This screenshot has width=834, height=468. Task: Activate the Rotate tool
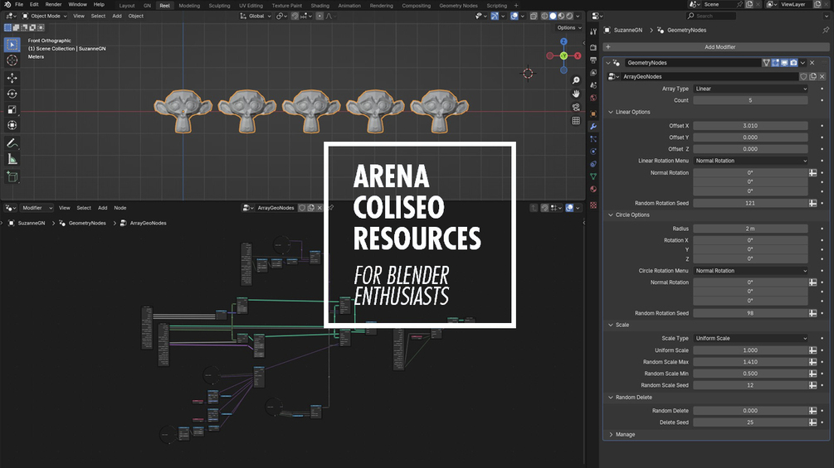click(x=12, y=94)
